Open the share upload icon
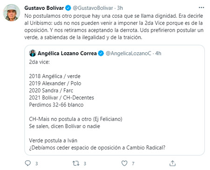 point(173,163)
